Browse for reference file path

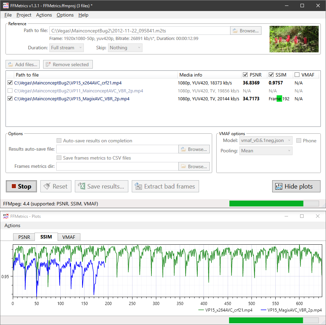(x=246, y=31)
